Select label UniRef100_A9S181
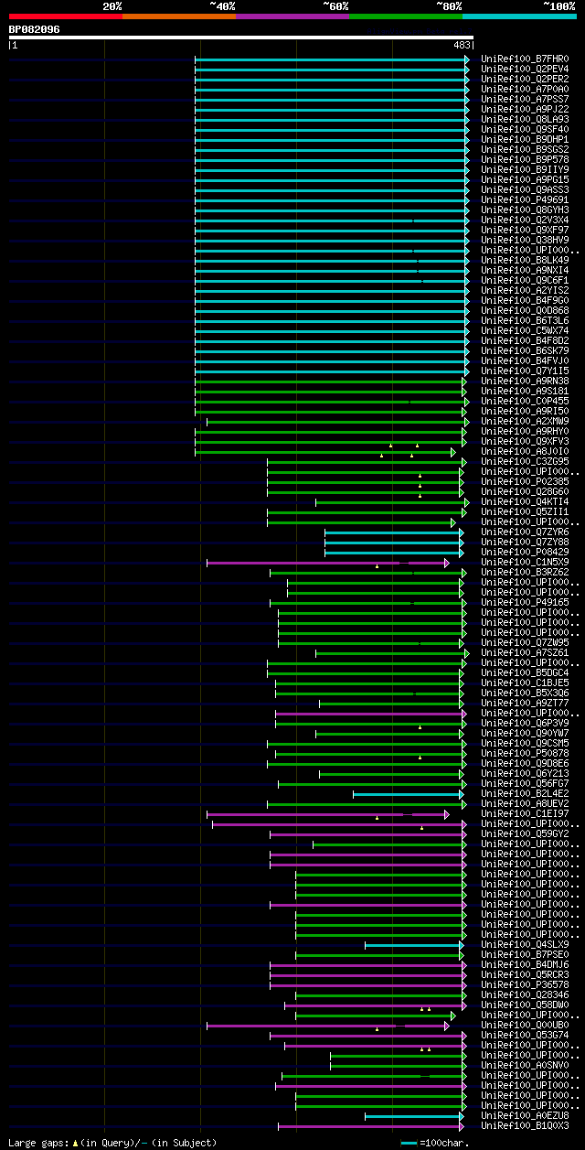Image resolution: width=585 pixels, height=1150 pixels. 525,391
